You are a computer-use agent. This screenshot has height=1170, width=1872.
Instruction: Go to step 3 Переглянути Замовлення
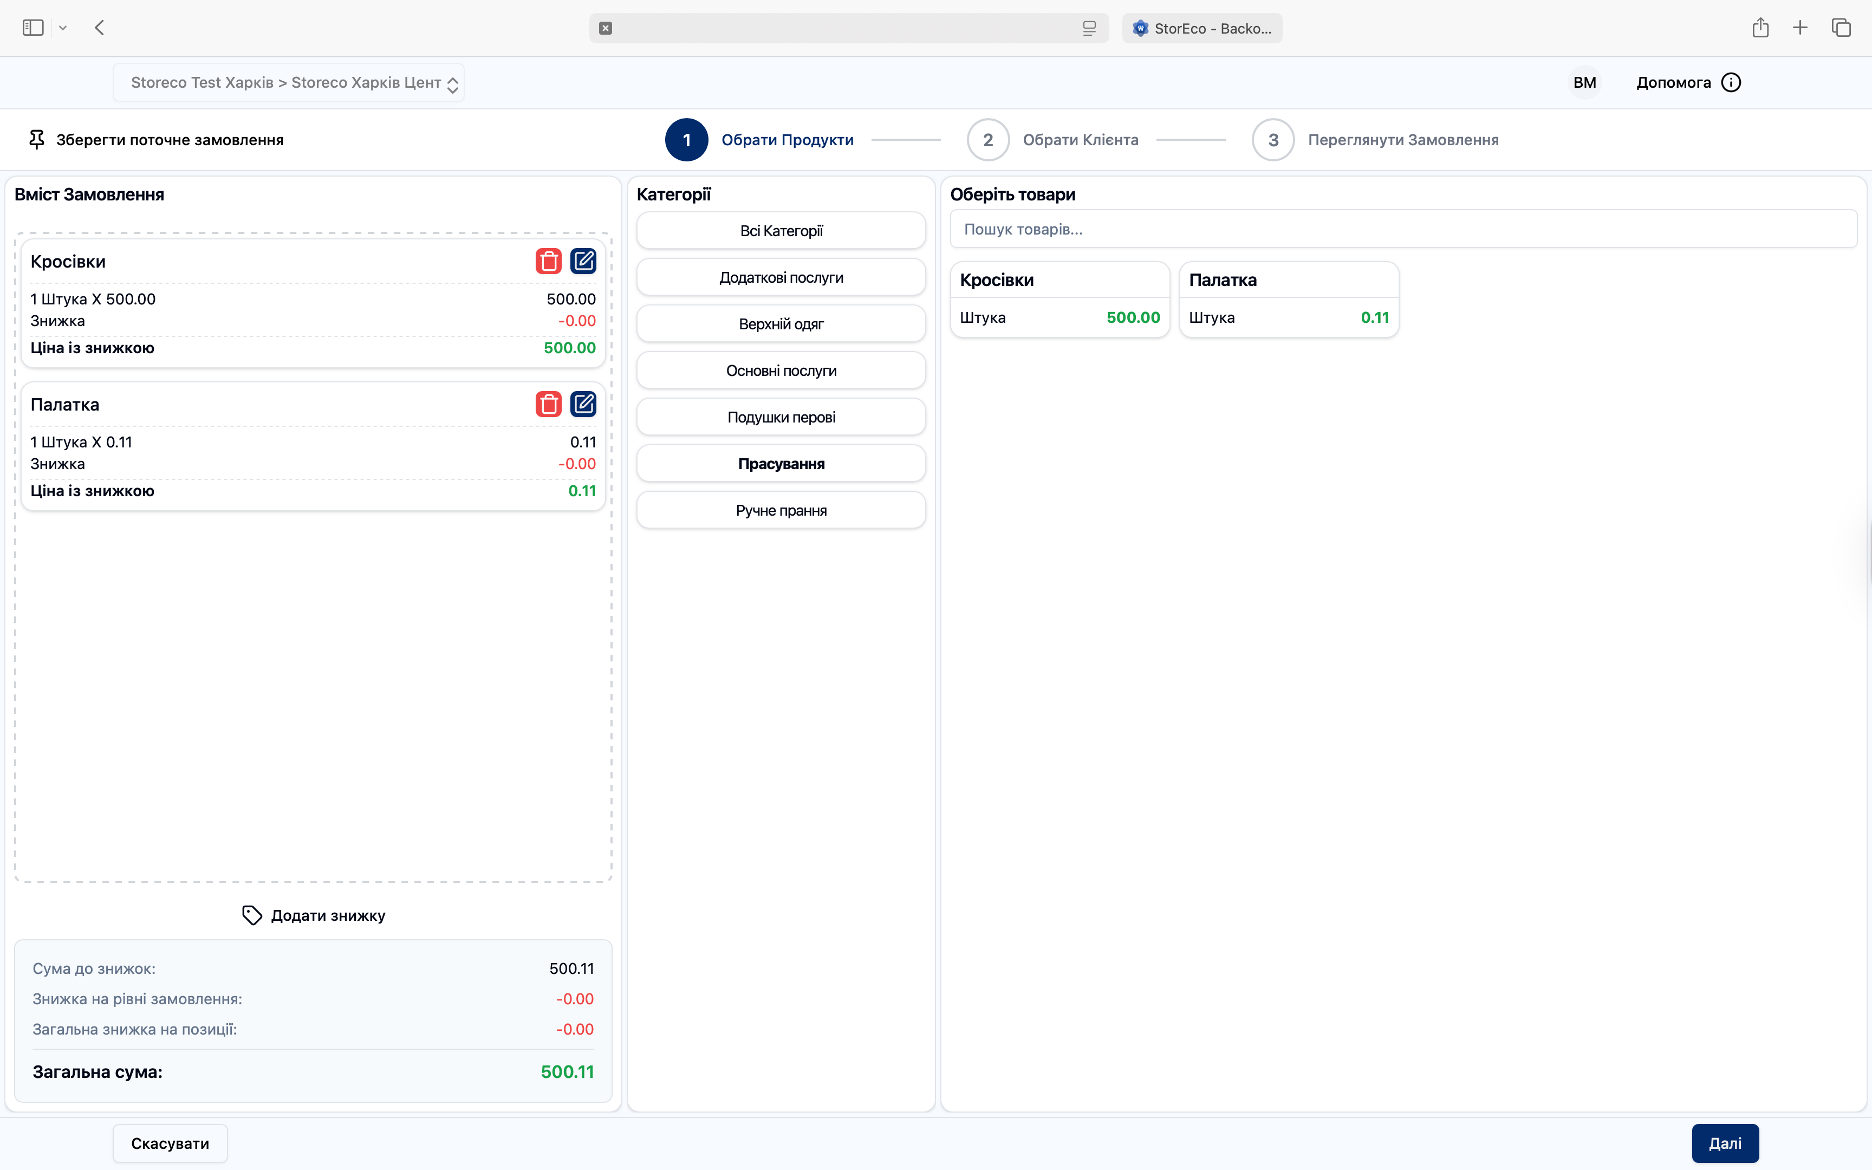pos(1273,140)
